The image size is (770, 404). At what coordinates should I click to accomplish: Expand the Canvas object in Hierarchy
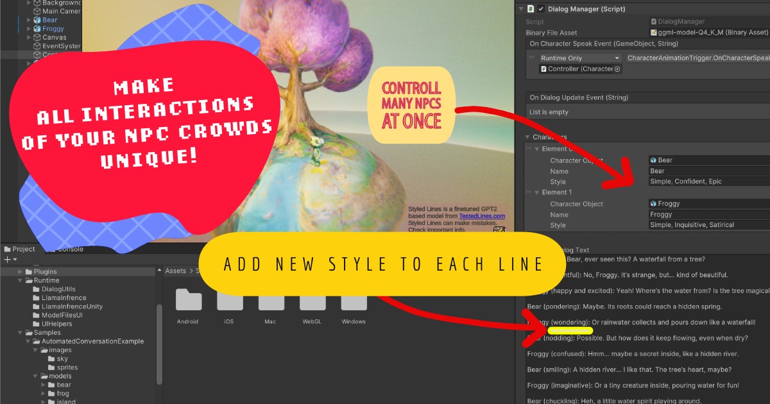[29, 38]
